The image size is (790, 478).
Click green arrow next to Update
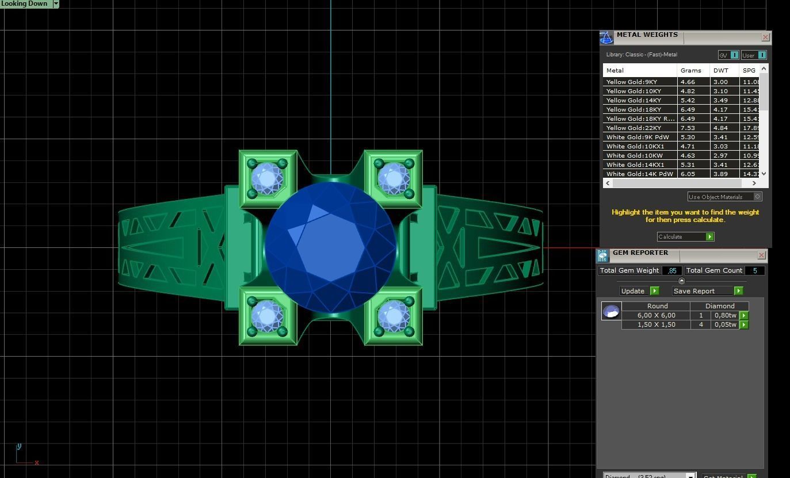point(654,291)
